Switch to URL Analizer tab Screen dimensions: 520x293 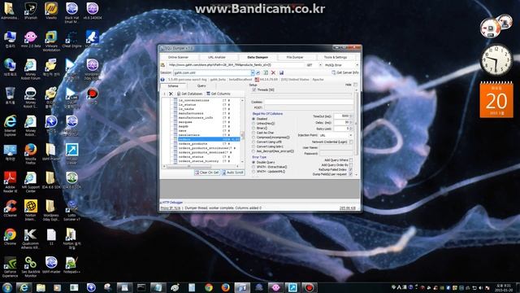(217, 58)
